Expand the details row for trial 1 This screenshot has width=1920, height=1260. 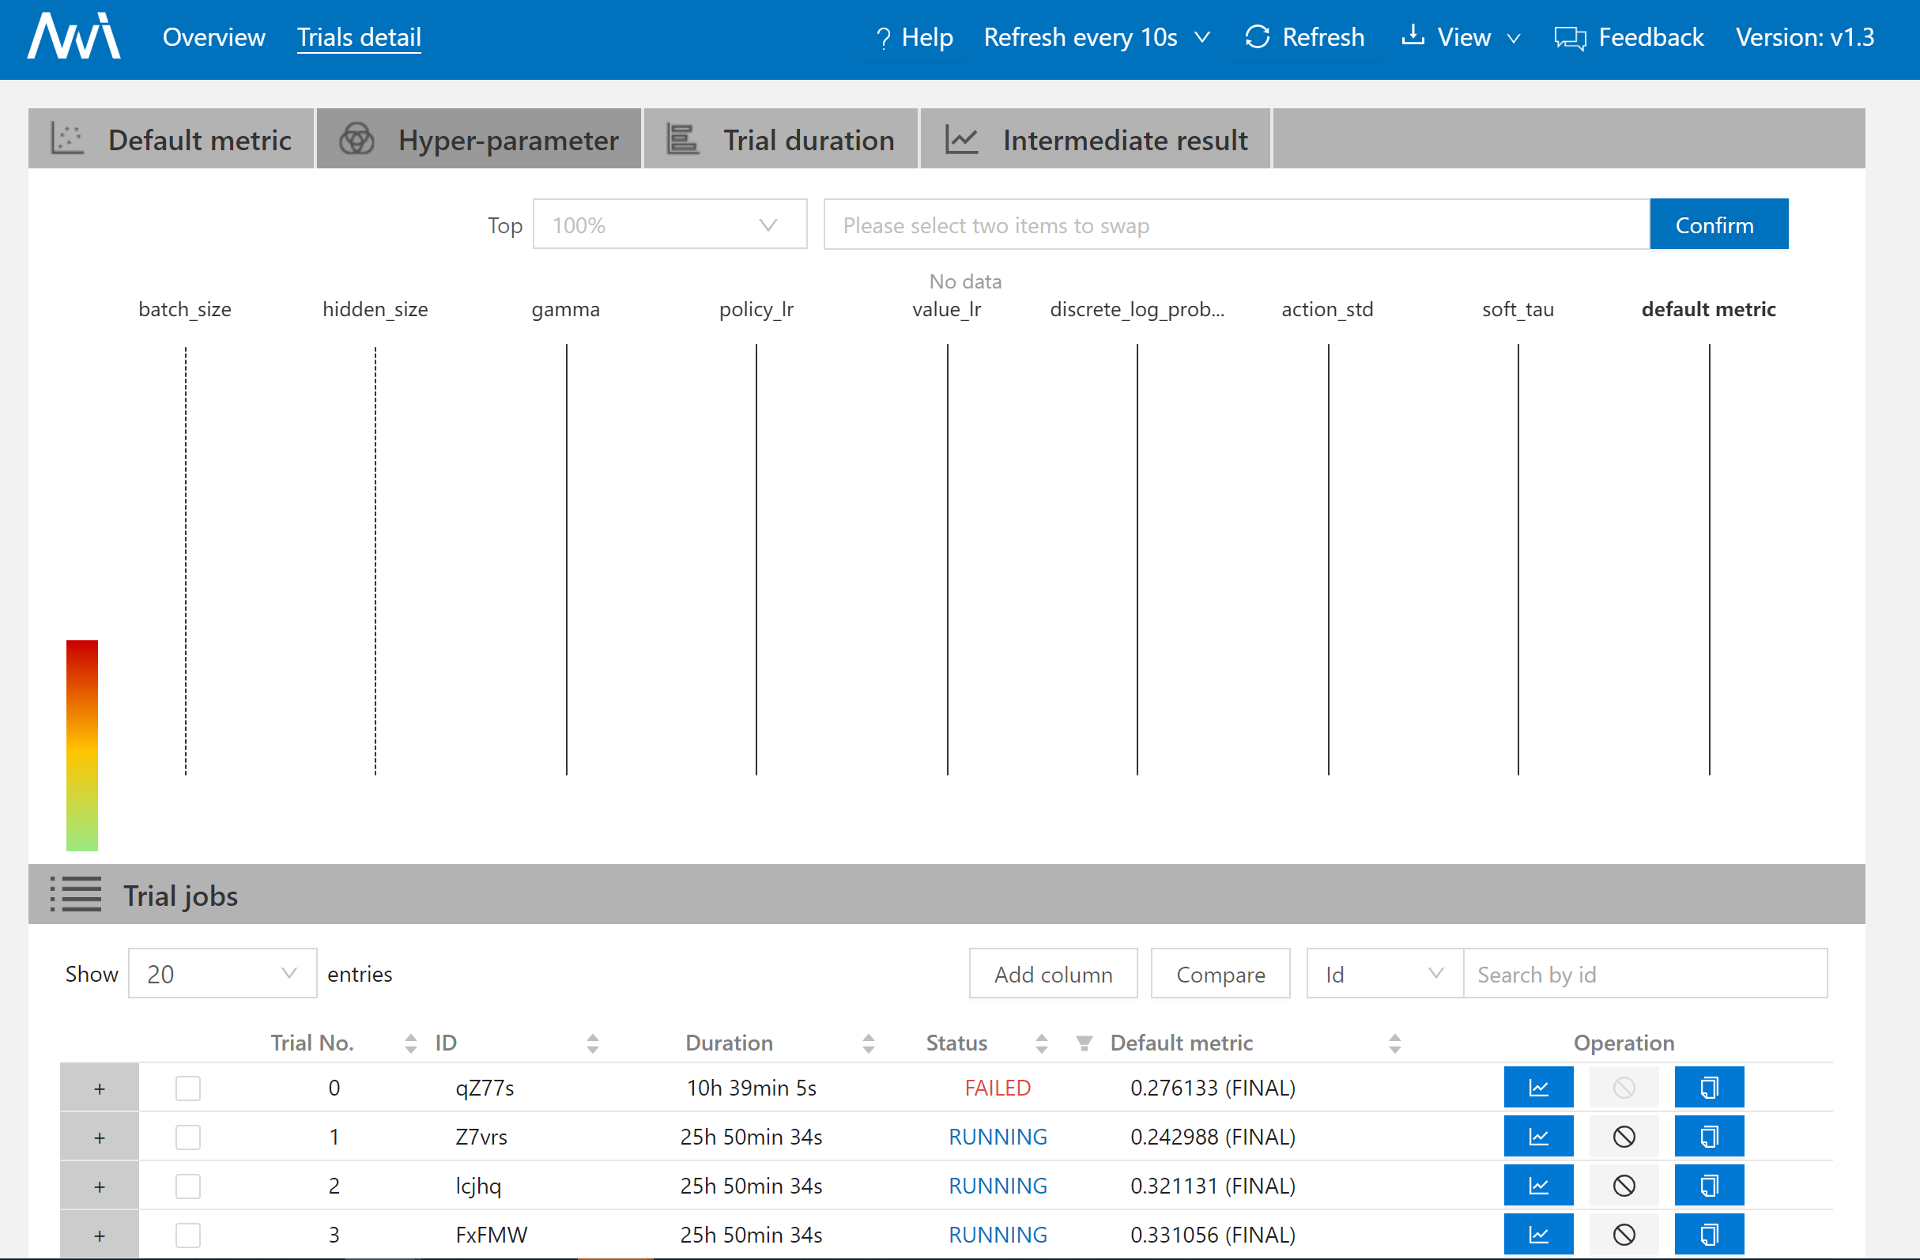coord(100,1137)
